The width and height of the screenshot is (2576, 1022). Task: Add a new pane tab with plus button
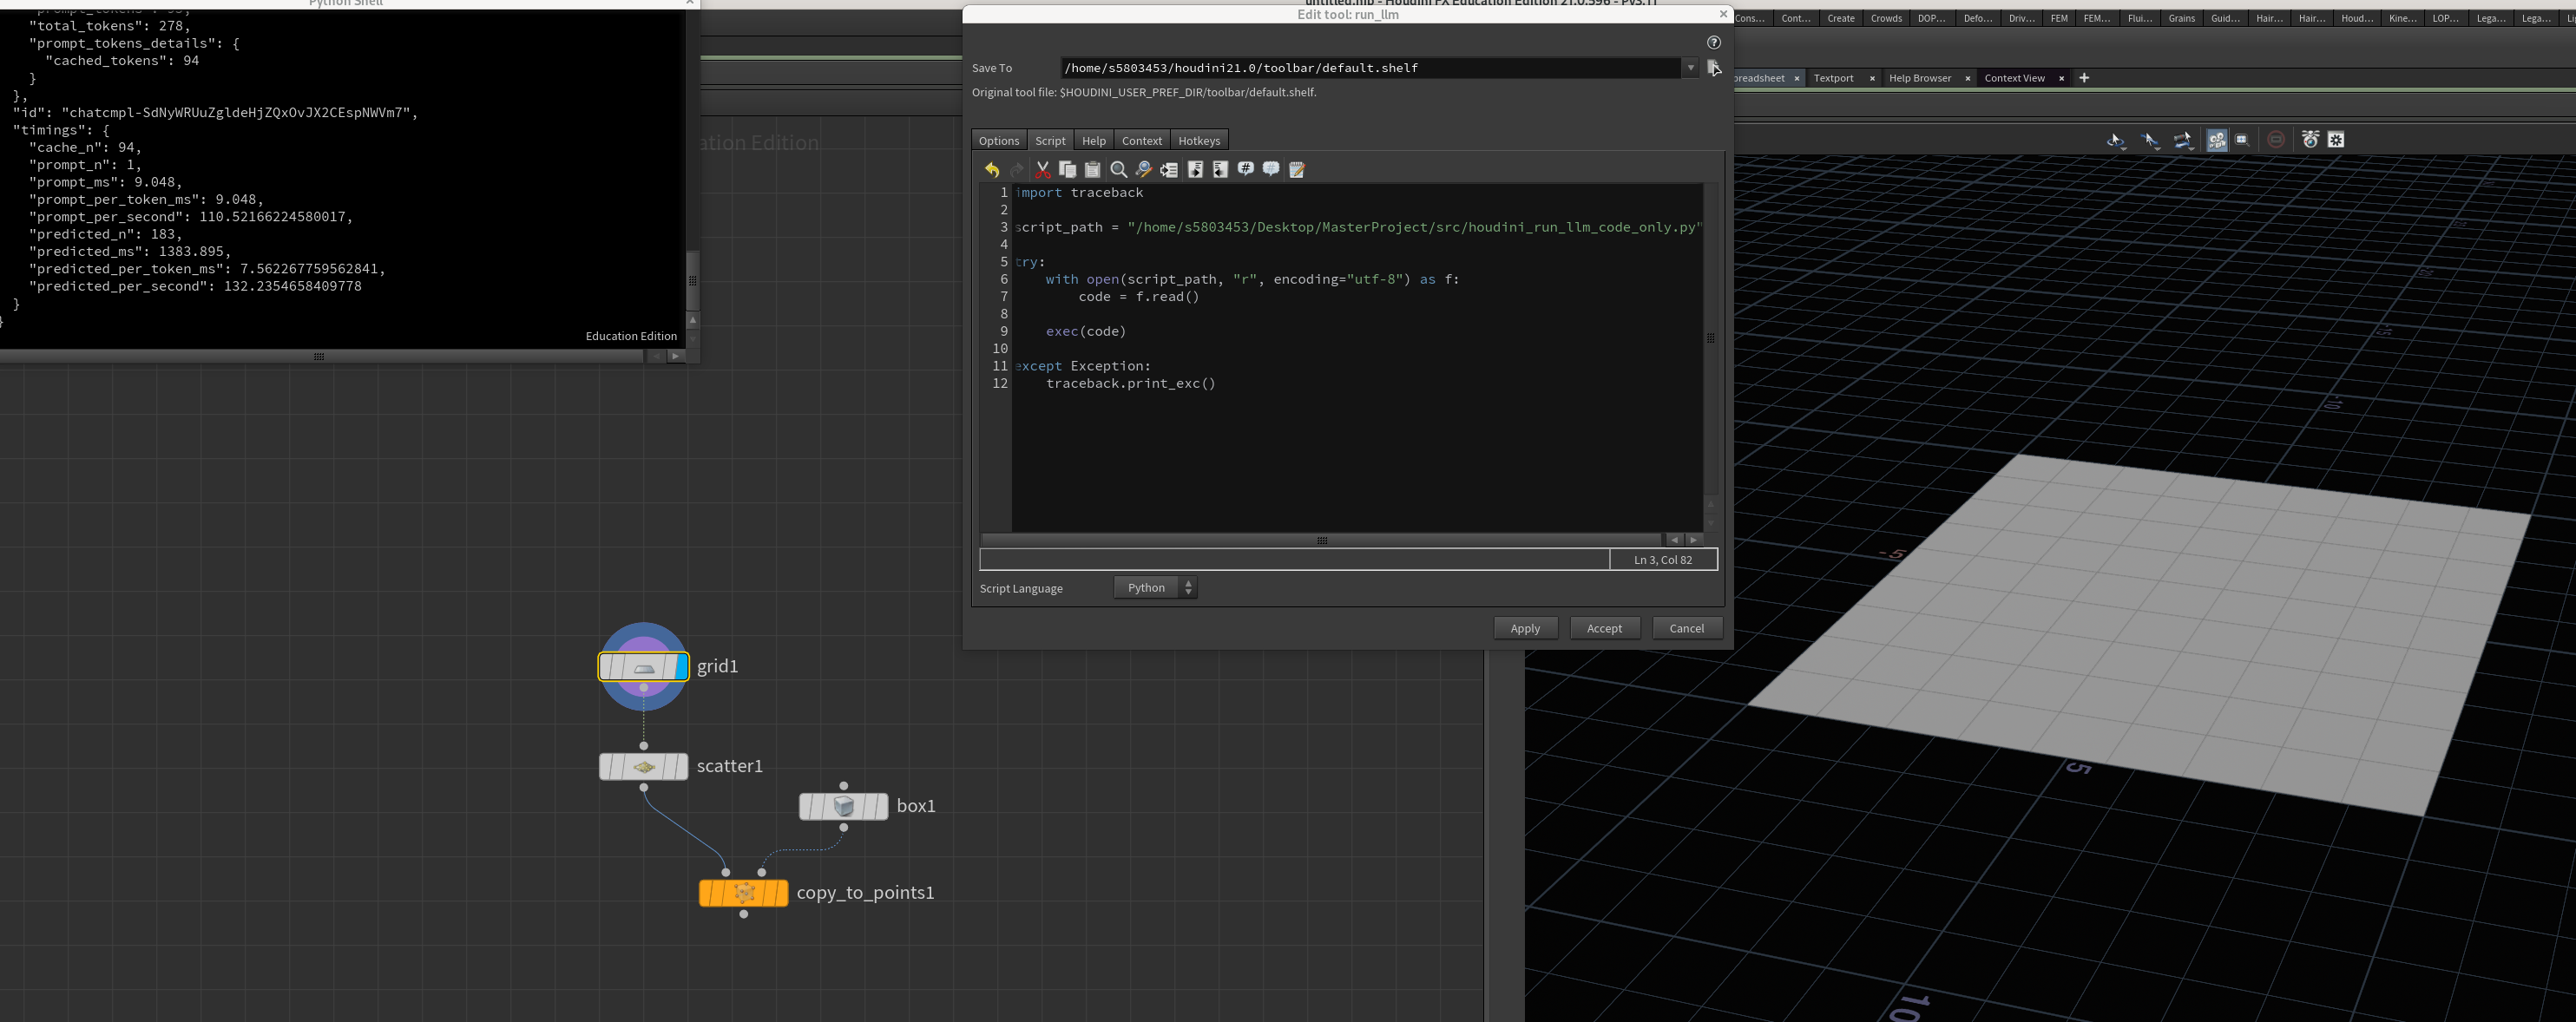tap(2084, 78)
